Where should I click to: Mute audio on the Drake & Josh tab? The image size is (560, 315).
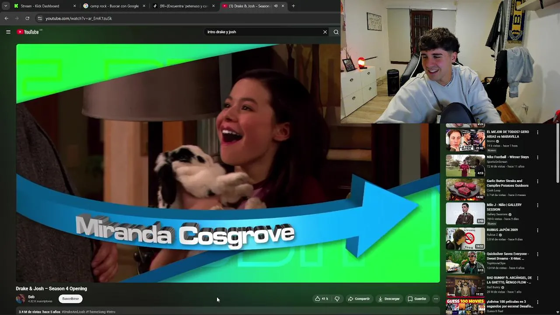(276, 6)
